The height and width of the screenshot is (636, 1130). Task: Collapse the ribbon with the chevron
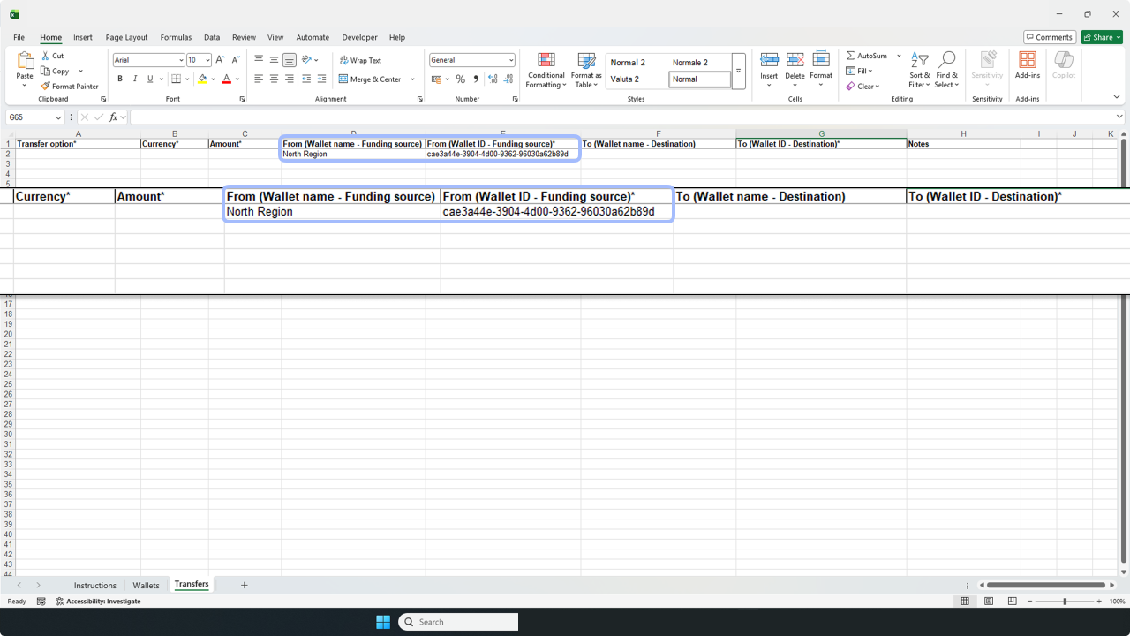coord(1117,97)
